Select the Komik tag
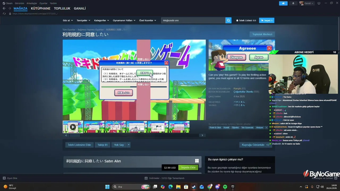Image resolution: width=340 pixels, height=191 pixels. [x=226, y=128]
